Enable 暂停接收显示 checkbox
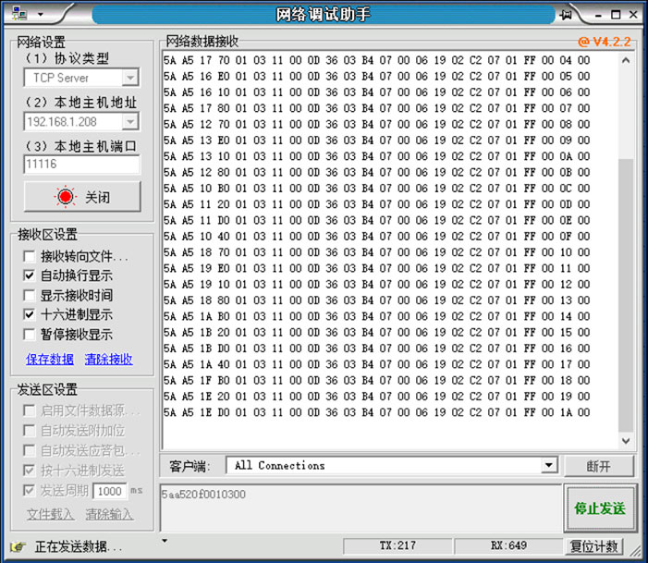Image resolution: width=648 pixels, height=563 pixels. click(x=29, y=334)
